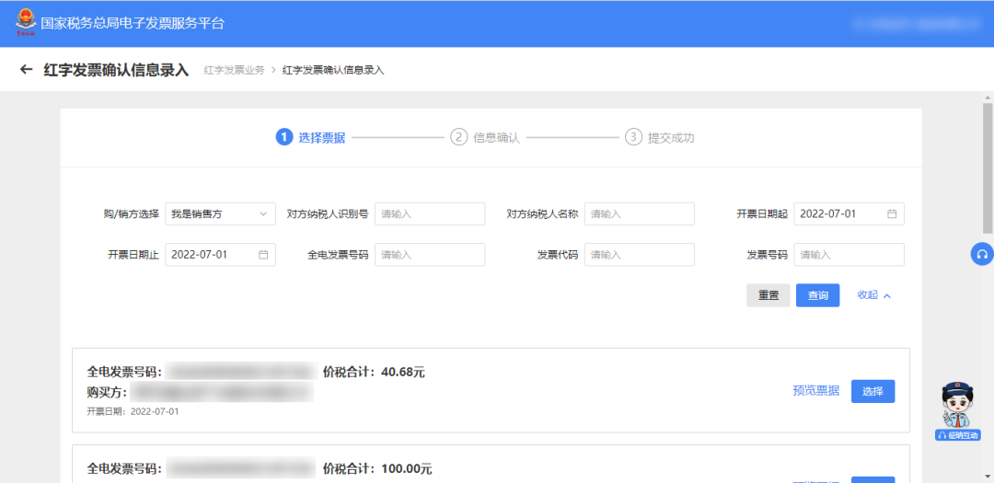Click the scrollbar up arrow
Screen dimensions: 994x483
tap(988, 97)
